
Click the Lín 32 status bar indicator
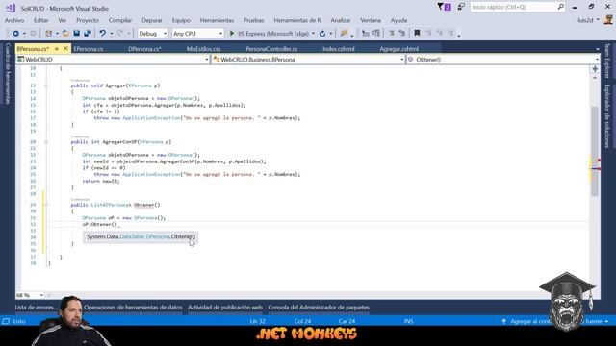[258, 321]
